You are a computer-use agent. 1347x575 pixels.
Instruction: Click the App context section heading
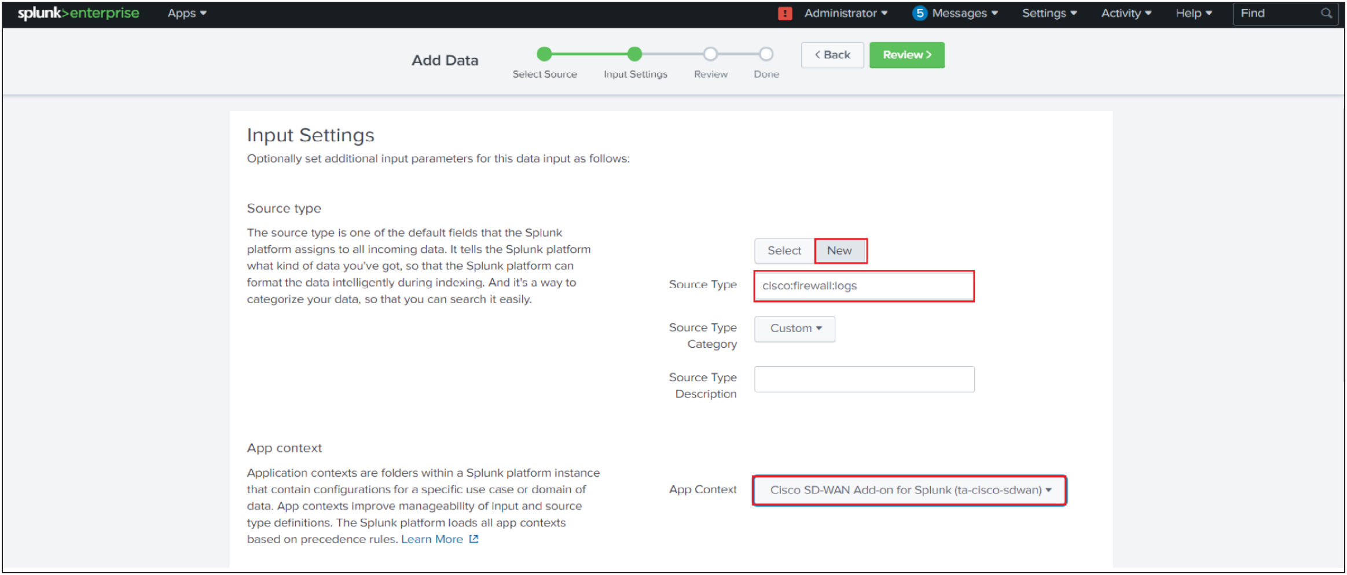pyautogui.click(x=284, y=448)
